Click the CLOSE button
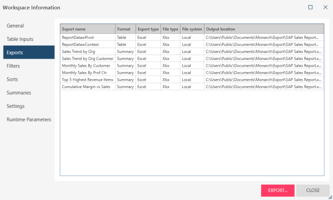 click(x=313, y=190)
